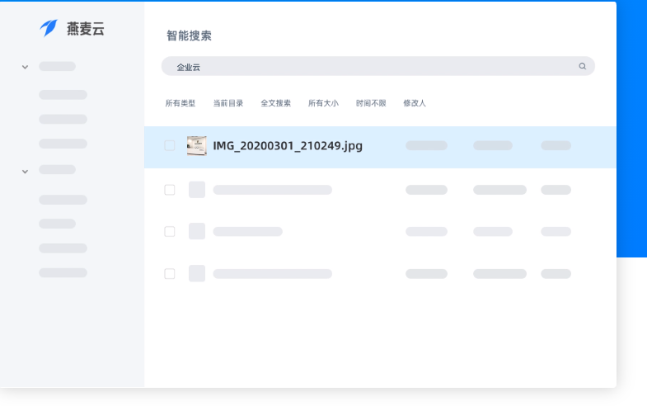
Task: Collapse the second sidebar group chevron
Action: [25, 171]
